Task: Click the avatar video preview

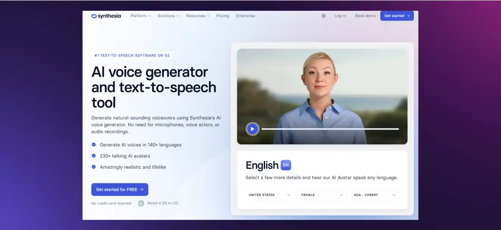Action: coord(322,96)
